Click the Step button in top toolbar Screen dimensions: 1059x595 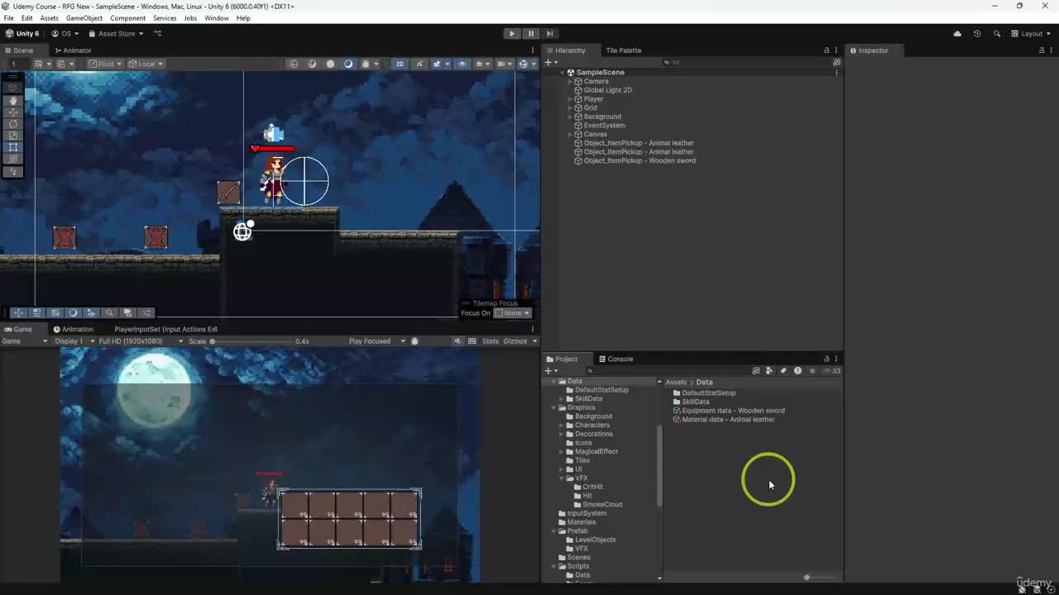click(x=549, y=34)
